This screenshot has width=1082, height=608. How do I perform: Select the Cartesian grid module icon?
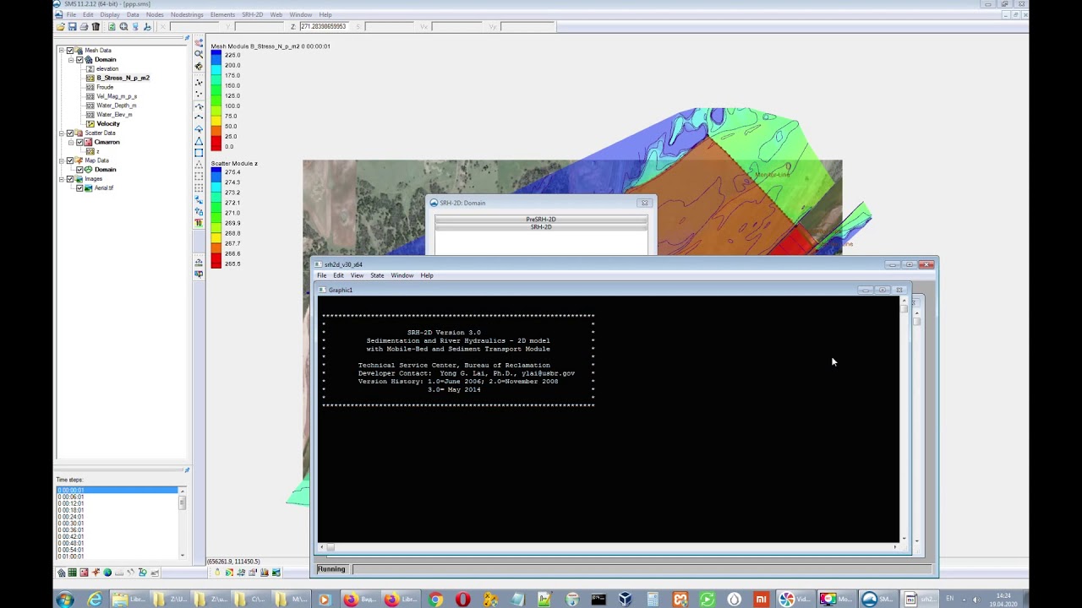click(73, 573)
